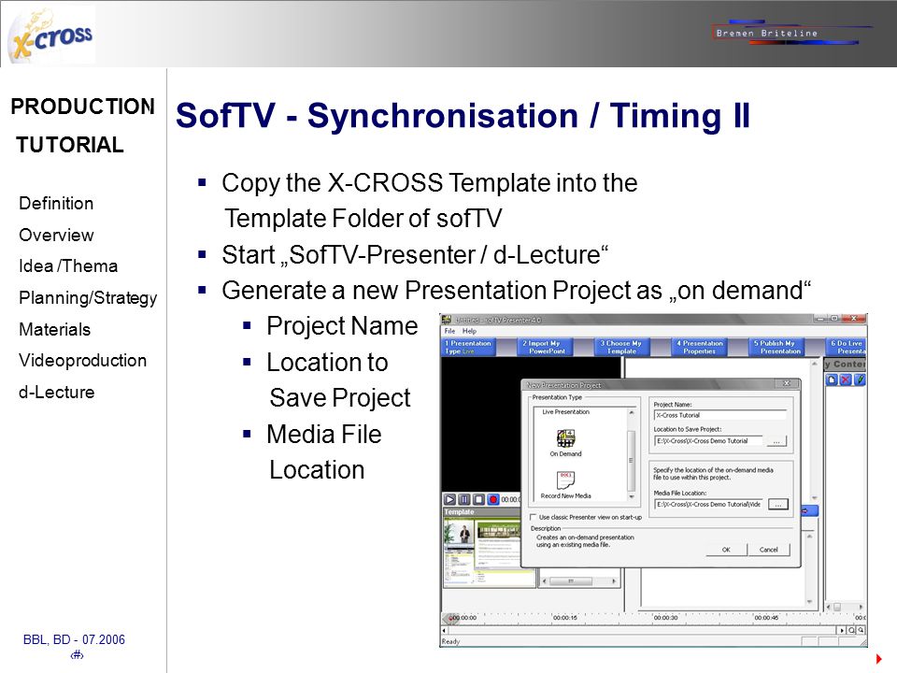Click template list horizontal scrollbar right arrow
Viewport: 897px width, 673px height.
coord(614,581)
